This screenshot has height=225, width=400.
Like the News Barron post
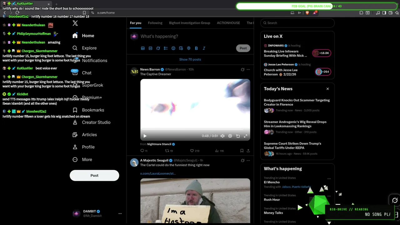(195, 151)
